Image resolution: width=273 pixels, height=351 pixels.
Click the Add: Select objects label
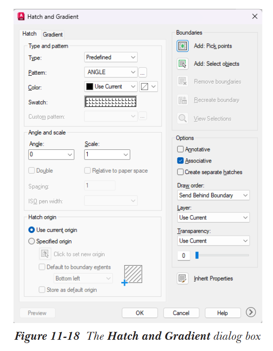click(217, 64)
